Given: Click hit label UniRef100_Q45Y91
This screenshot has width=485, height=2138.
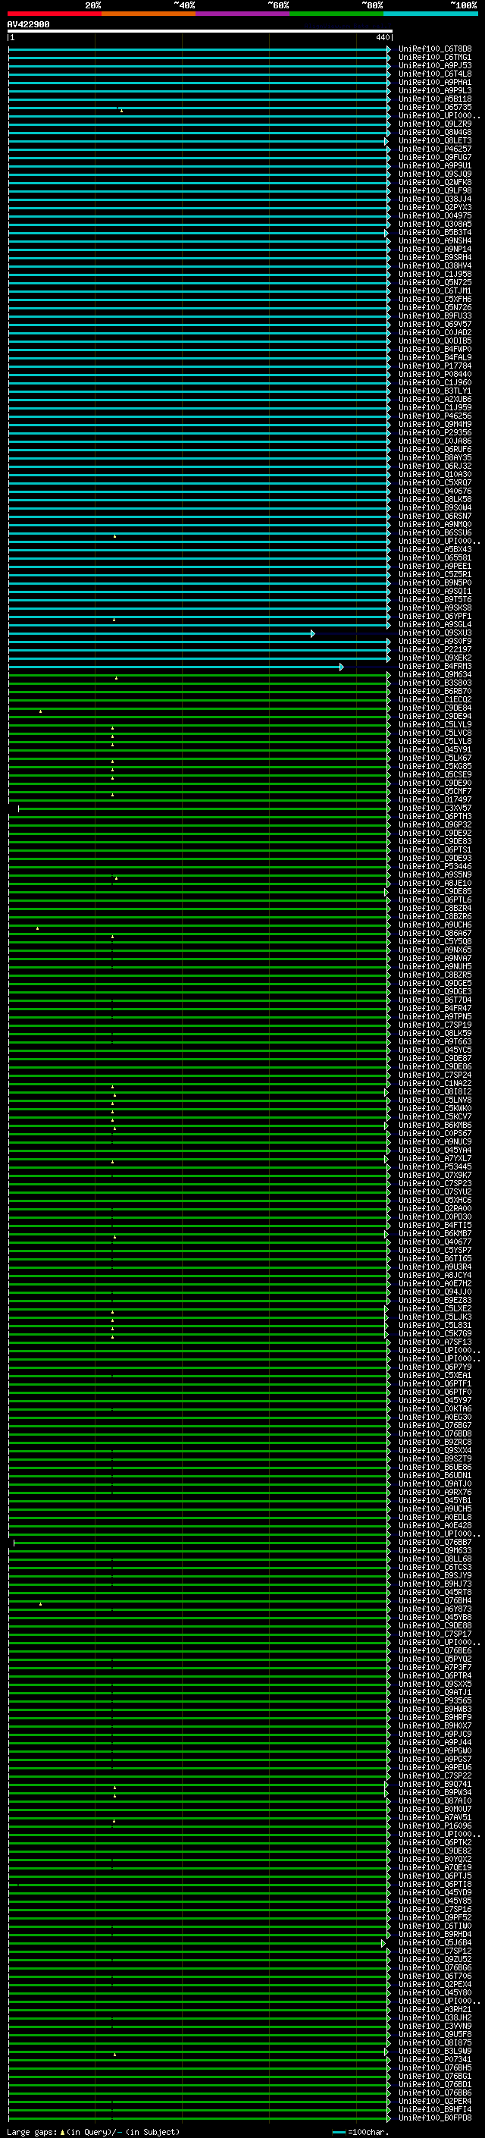Looking at the screenshot, I should [435, 749].
